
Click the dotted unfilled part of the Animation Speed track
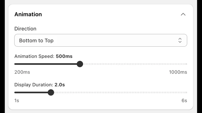(135, 64)
